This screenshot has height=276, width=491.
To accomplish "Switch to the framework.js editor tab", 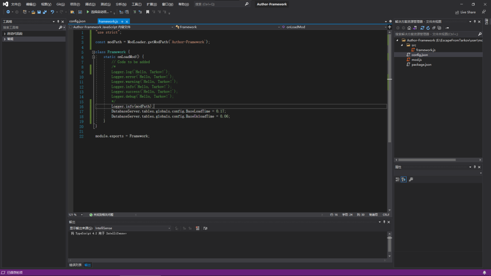I will point(108,21).
